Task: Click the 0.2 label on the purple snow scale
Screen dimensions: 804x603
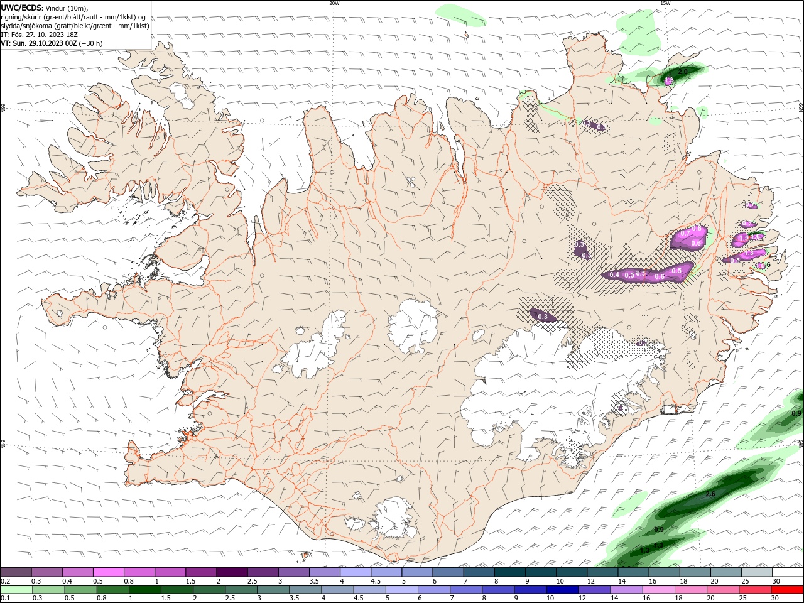Action: pyautogui.click(x=6, y=581)
